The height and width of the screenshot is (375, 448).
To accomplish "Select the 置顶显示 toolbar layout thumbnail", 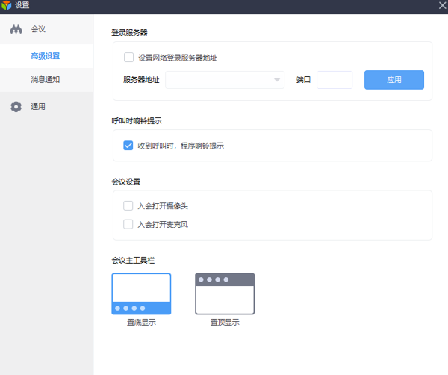I will coord(225,294).
